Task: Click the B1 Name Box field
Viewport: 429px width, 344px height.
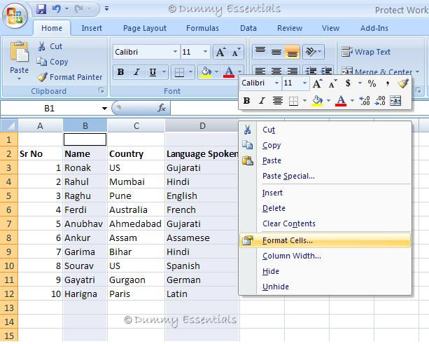Action: pos(50,109)
